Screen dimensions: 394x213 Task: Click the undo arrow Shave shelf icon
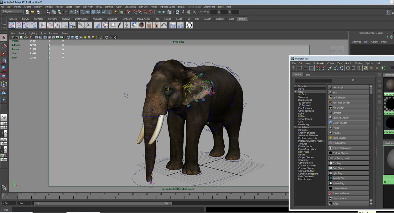pos(164,25)
